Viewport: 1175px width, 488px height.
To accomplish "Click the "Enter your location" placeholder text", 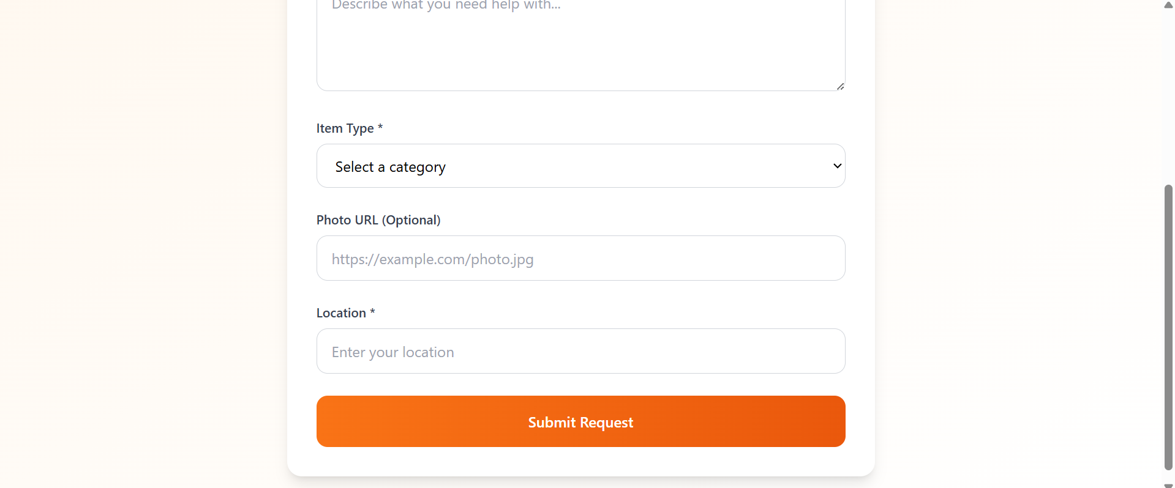I will click(392, 352).
